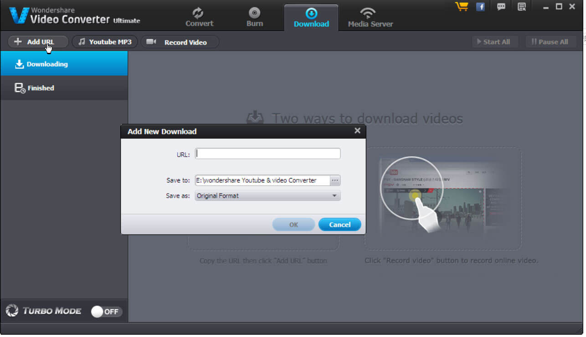Click the Turbo Mode swirl icon
586x337 pixels.
[x=12, y=311]
